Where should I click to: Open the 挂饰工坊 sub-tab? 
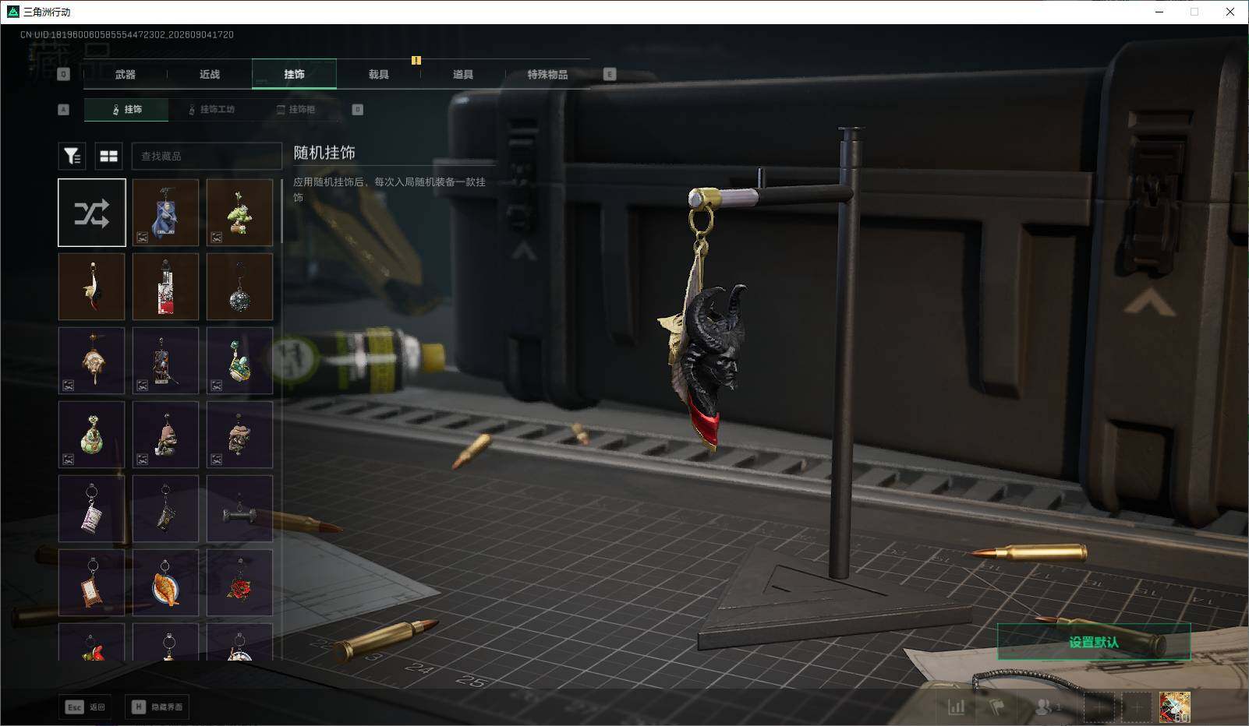211,110
